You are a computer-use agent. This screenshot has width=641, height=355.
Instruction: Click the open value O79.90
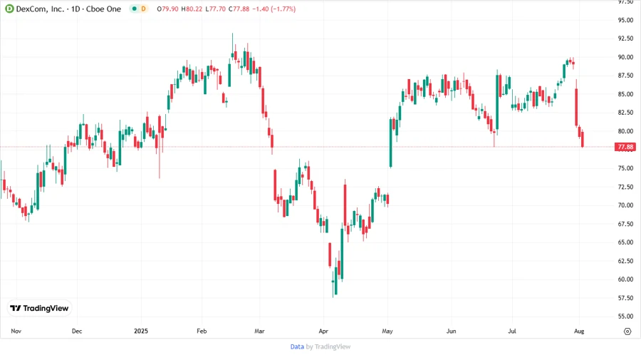coord(167,9)
